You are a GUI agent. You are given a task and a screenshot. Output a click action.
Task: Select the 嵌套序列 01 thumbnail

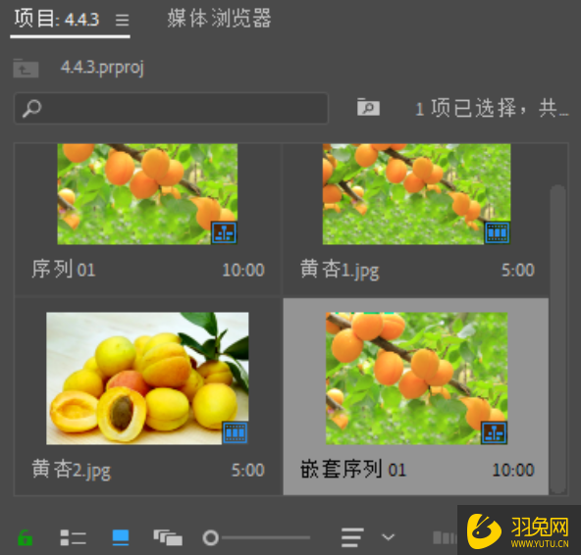416,378
